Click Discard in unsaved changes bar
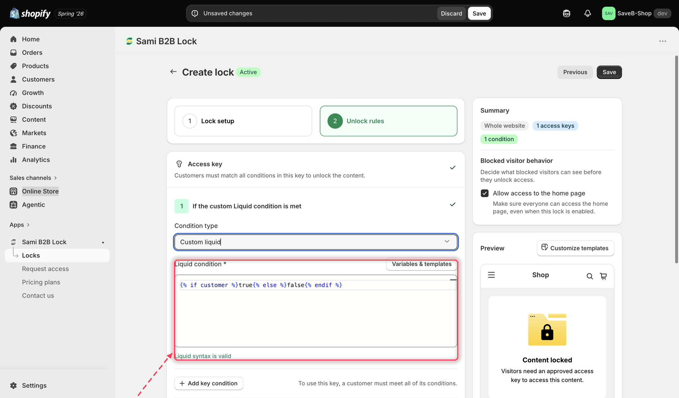 pyautogui.click(x=451, y=13)
